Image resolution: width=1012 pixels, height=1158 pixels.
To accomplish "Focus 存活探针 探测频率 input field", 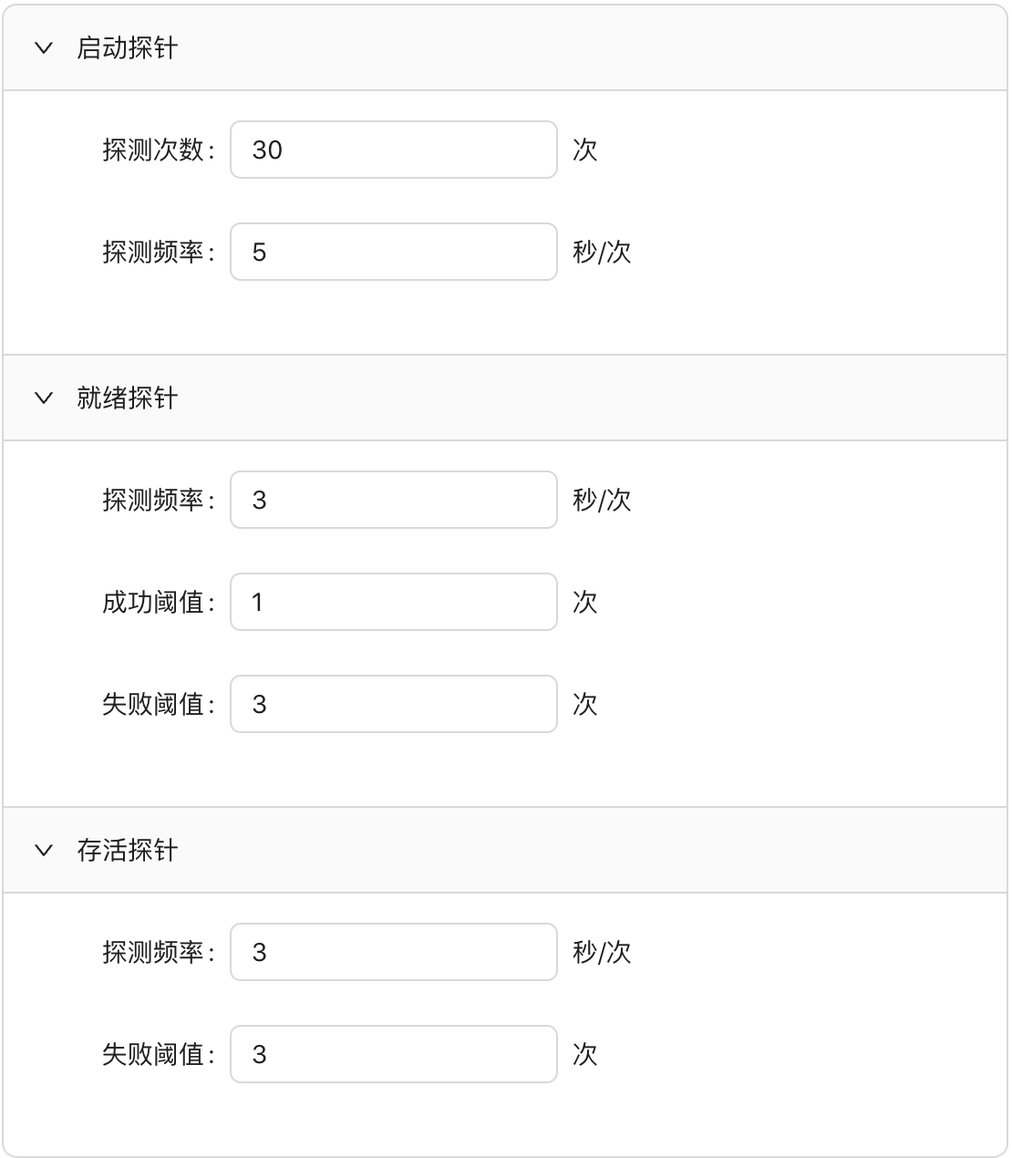I will pos(393,952).
